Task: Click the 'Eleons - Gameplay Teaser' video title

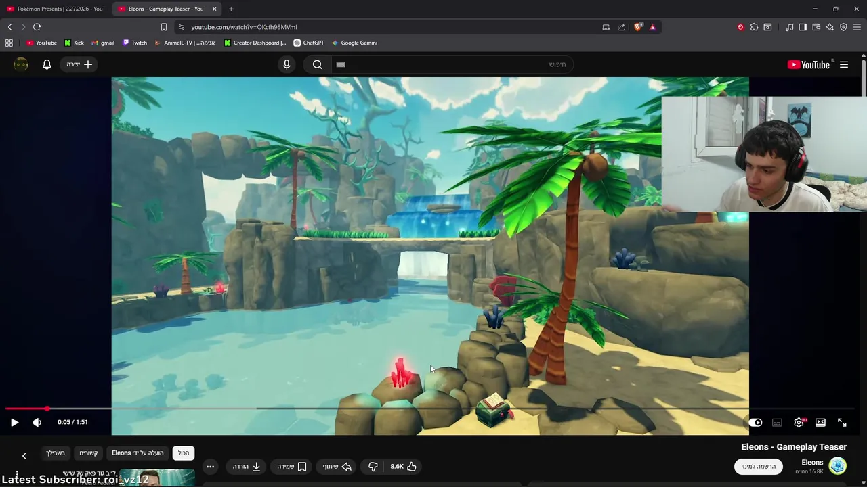Action: click(x=794, y=447)
